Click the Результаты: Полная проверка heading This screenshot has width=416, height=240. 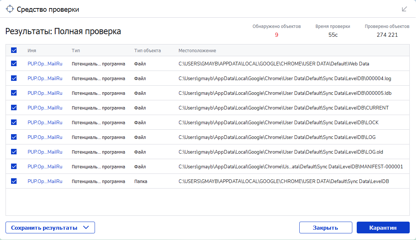[x=63, y=31]
